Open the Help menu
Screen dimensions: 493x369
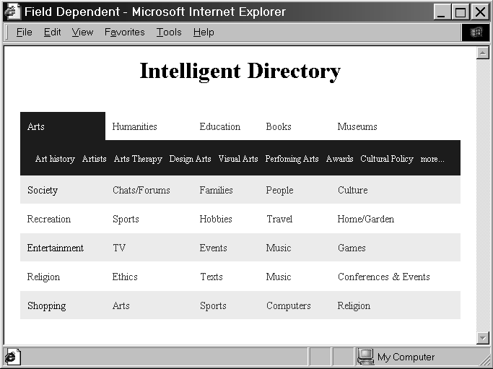(x=204, y=32)
